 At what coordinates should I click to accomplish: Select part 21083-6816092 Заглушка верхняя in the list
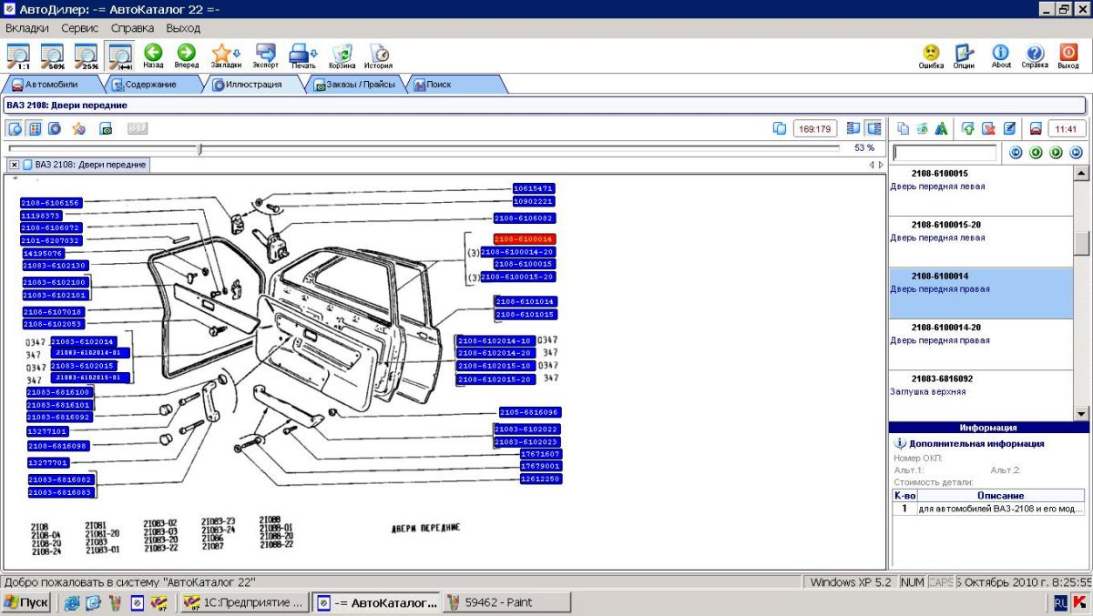click(981, 395)
